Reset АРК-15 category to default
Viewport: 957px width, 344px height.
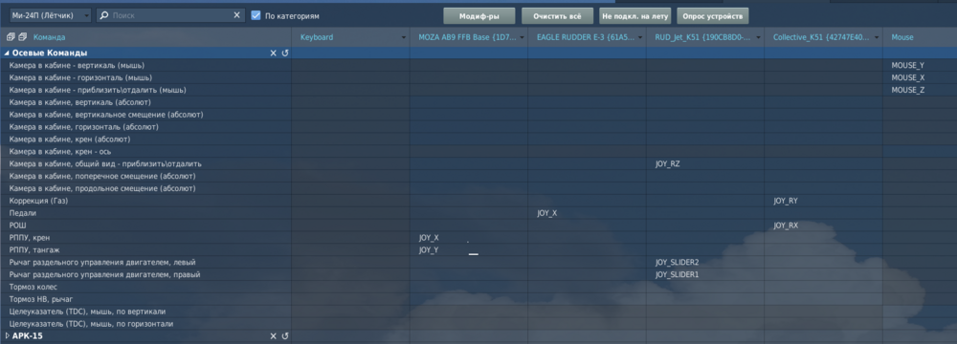point(285,336)
